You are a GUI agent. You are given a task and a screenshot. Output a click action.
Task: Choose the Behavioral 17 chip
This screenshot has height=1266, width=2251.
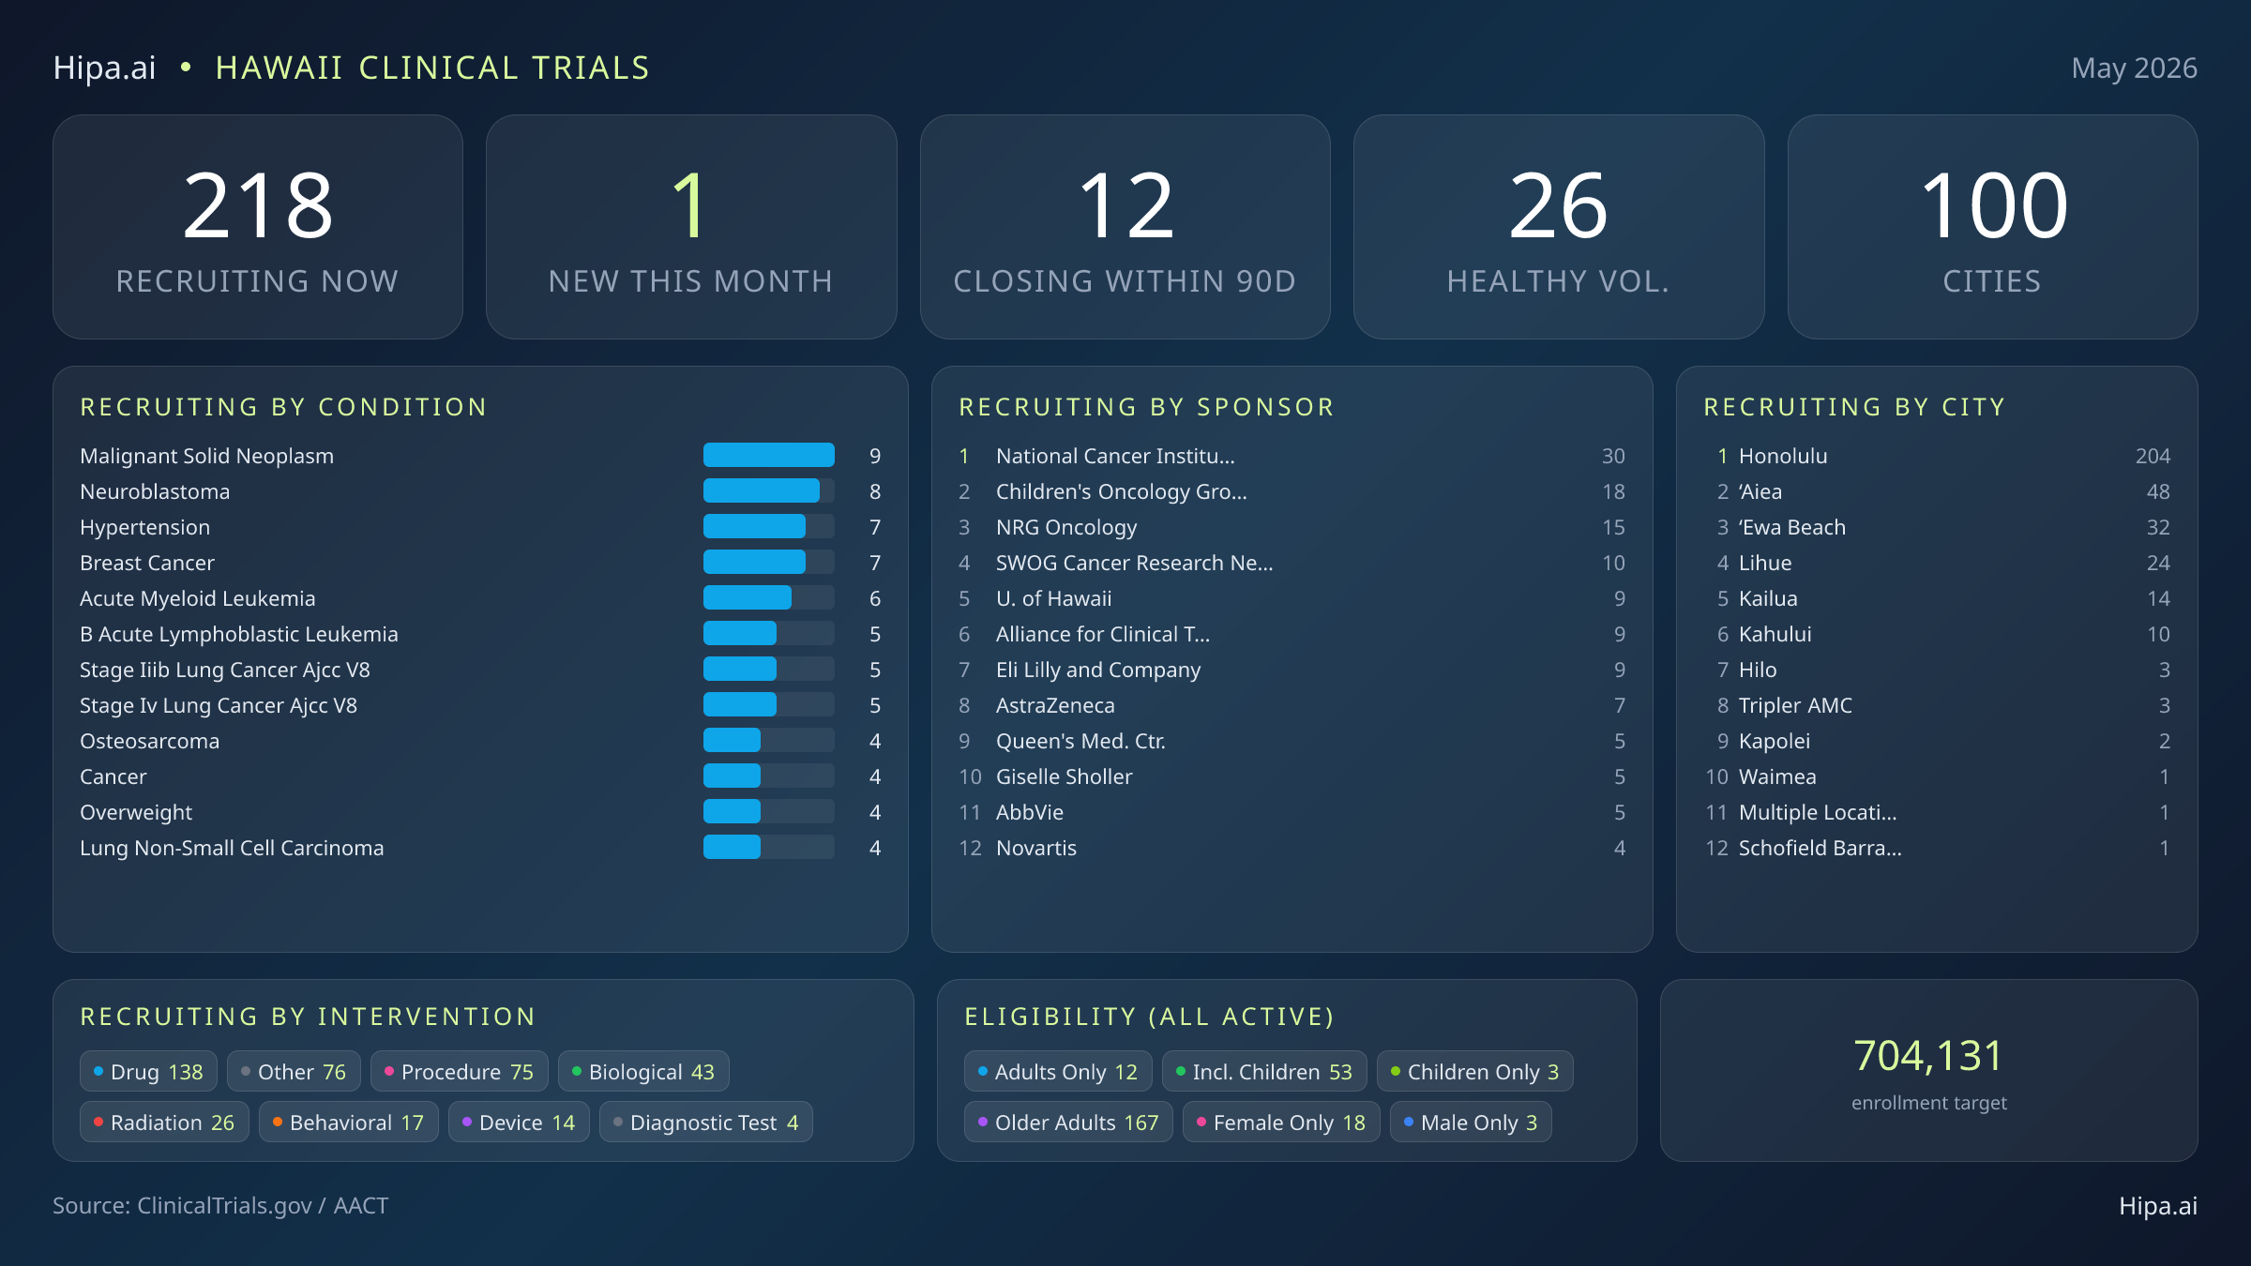[x=349, y=1123]
